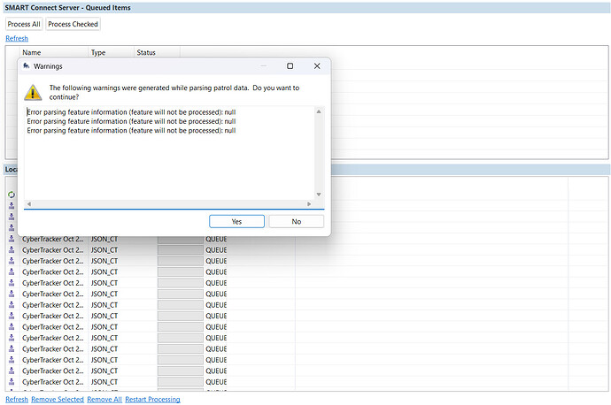
Task: Maximize the Warnings dialog
Action: [290, 66]
